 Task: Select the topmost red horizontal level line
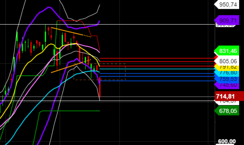pos(157,58)
